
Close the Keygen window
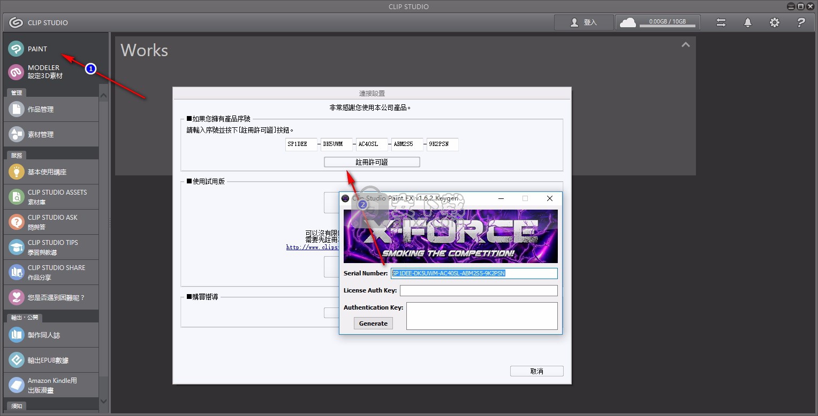(x=549, y=198)
